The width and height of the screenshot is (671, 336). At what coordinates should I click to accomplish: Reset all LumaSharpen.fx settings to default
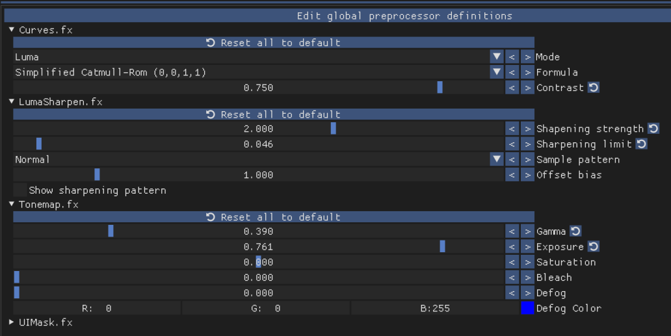coord(274,114)
